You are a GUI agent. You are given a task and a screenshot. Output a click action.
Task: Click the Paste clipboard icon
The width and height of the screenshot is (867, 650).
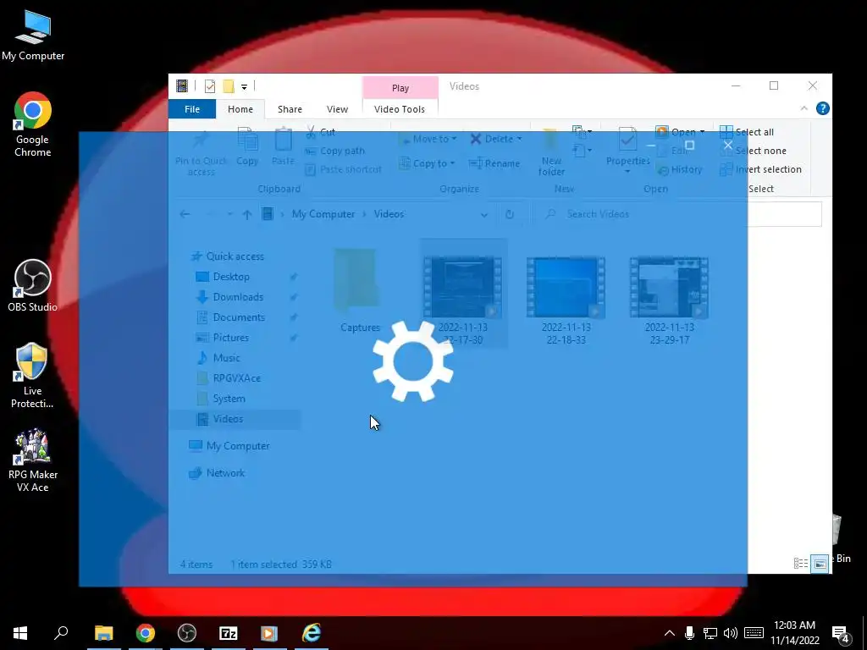point(283,140)
